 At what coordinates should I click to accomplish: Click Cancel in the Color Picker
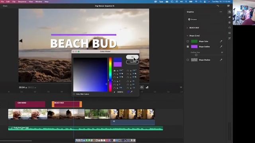click(132, 62)
